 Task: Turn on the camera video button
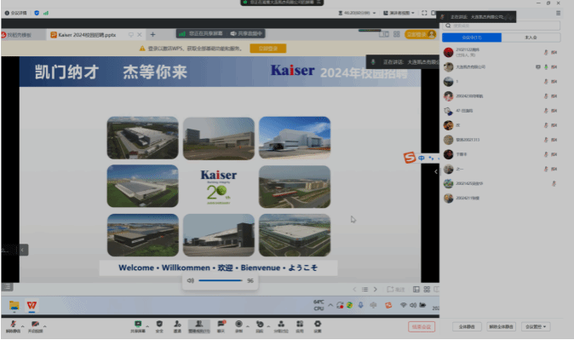[35, 326]
